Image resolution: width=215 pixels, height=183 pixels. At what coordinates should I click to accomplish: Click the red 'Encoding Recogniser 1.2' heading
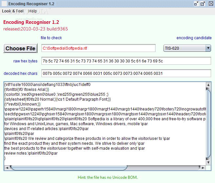[31, 22]
